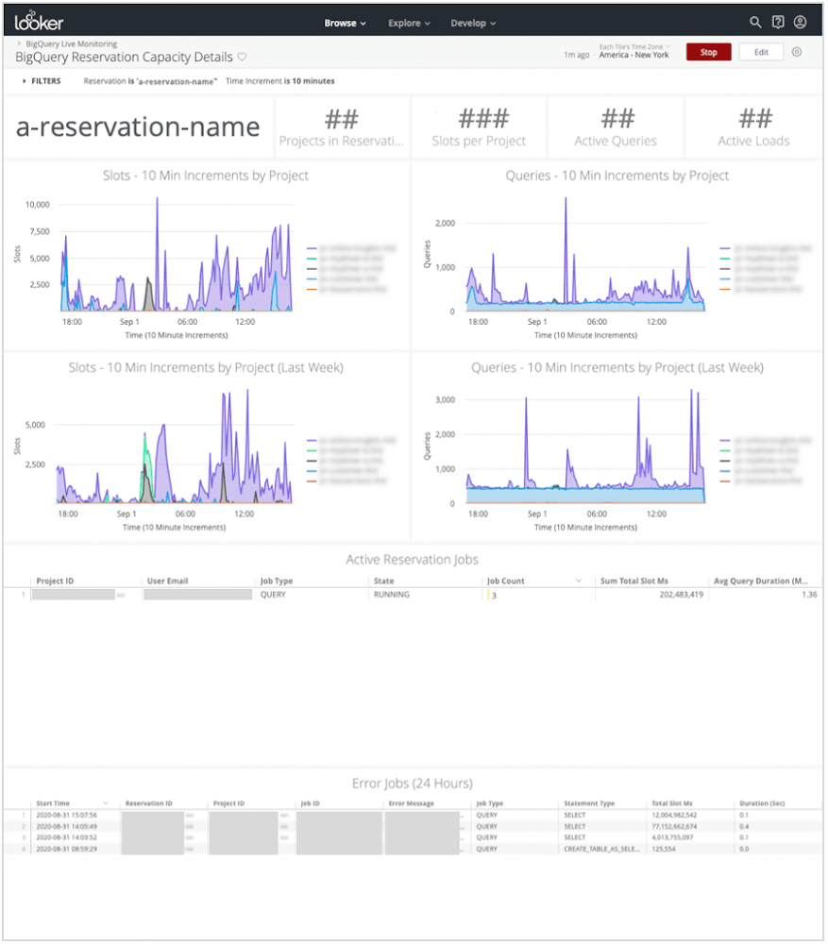Open the user account icon

pos(800,23)
